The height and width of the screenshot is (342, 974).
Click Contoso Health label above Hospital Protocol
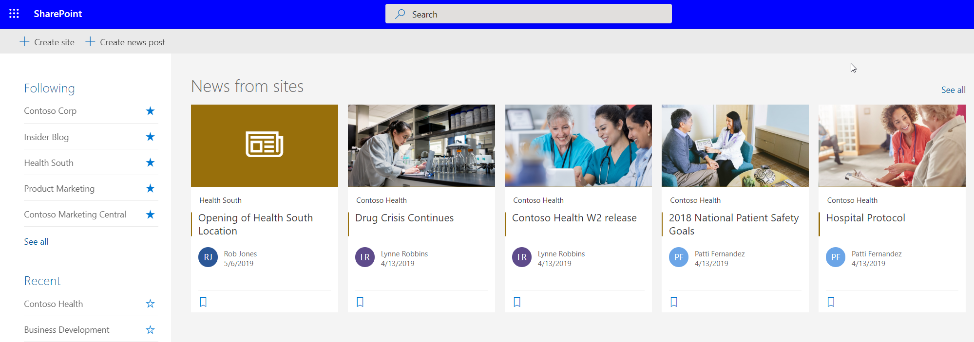[x=852, y=200]
